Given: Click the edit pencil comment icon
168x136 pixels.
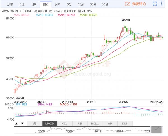Looking at the screenshot, I should pos(127,4).
